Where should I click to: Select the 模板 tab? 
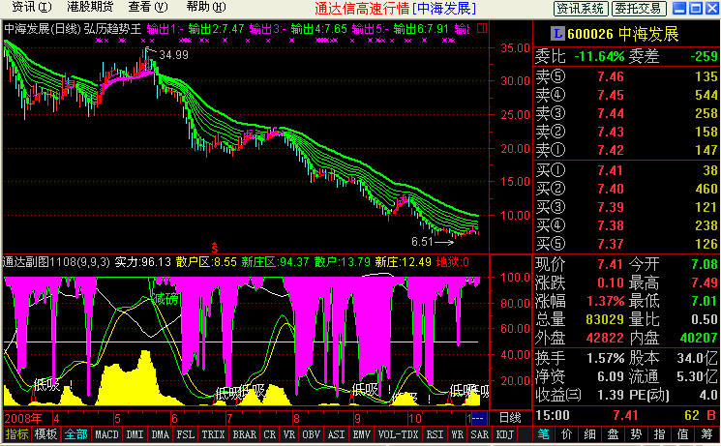tap(46, 434)
